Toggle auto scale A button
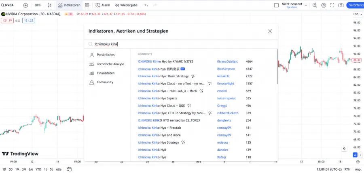364x173 pixels. 355,155
